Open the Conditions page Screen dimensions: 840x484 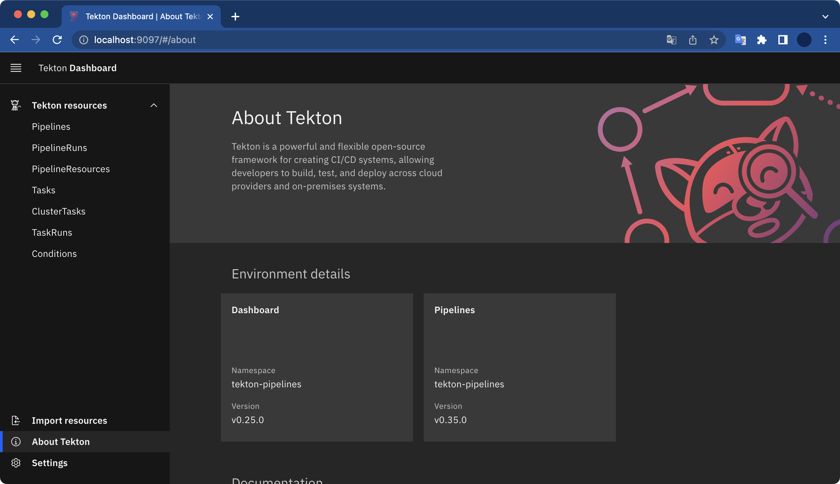point(54,254)
